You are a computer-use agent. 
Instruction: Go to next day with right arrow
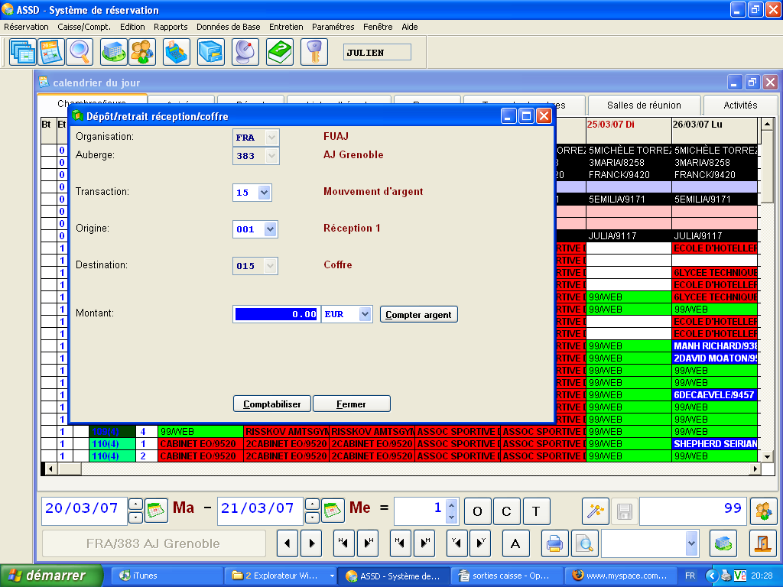(x=312, y=543)
